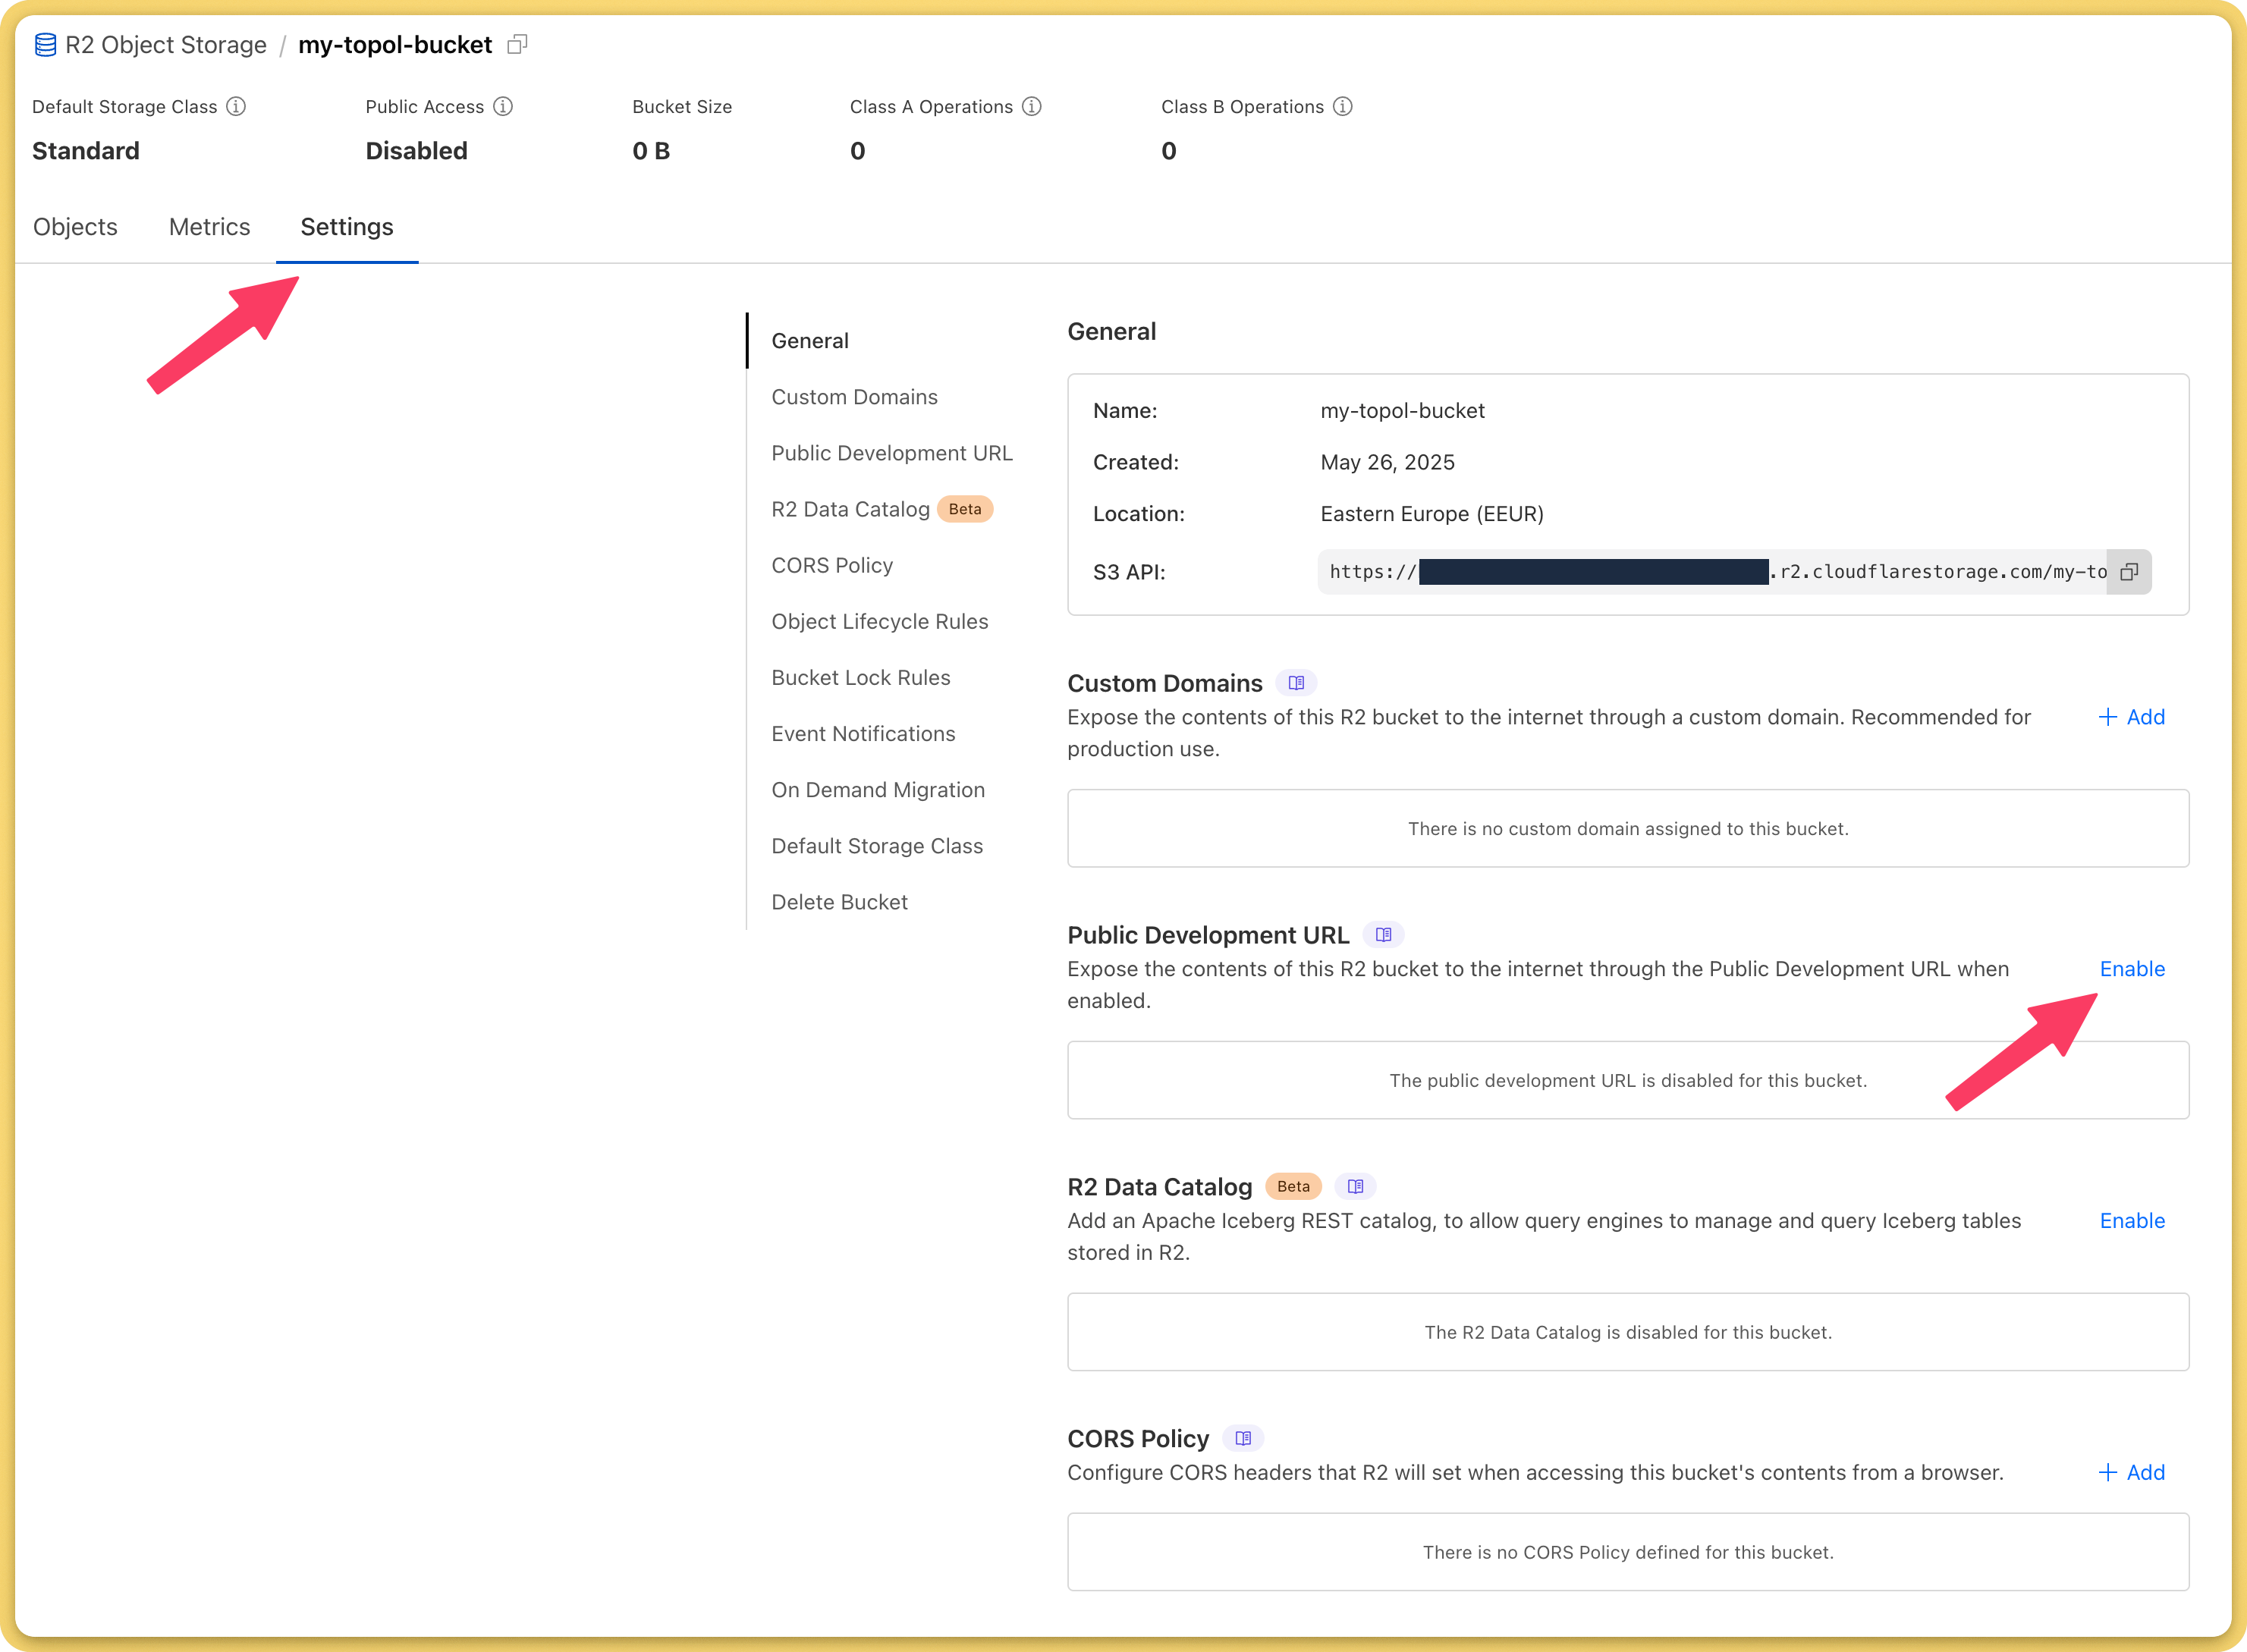Open docs icon beside Public Development URL heading
2247x1652 pixels.
point(1383,935)
